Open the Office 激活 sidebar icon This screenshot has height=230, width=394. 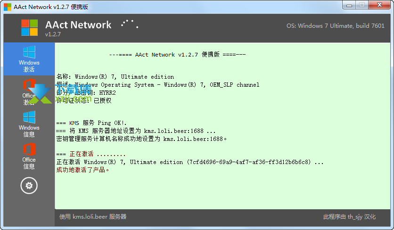click(29, 92)
